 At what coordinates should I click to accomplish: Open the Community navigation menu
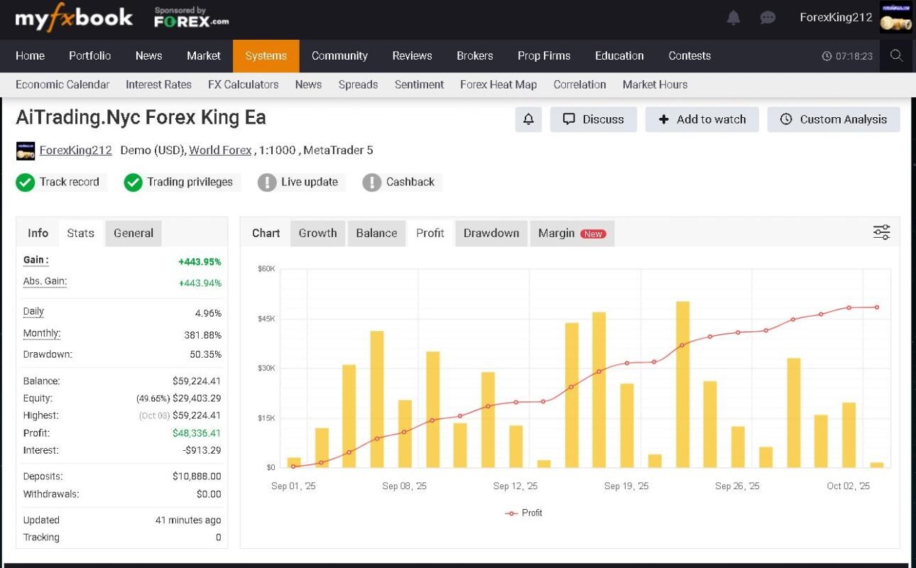(339, 56)
